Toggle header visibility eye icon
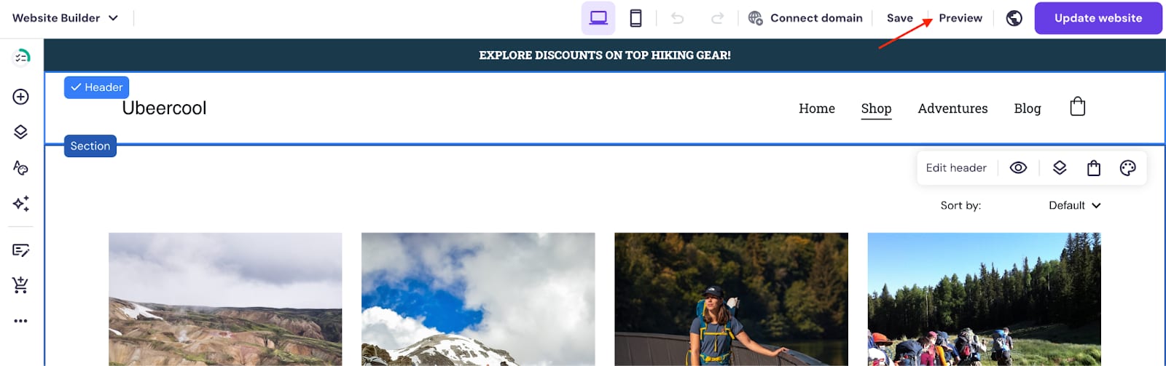1166x366 pixels. pos(1018,168)
